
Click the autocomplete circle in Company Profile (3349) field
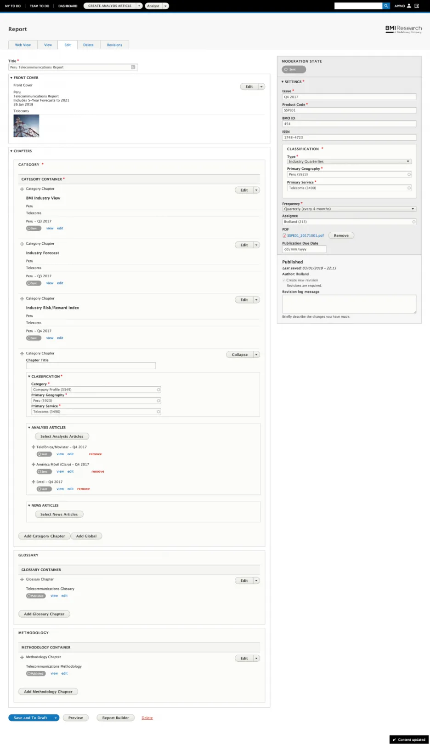[158, 390]
